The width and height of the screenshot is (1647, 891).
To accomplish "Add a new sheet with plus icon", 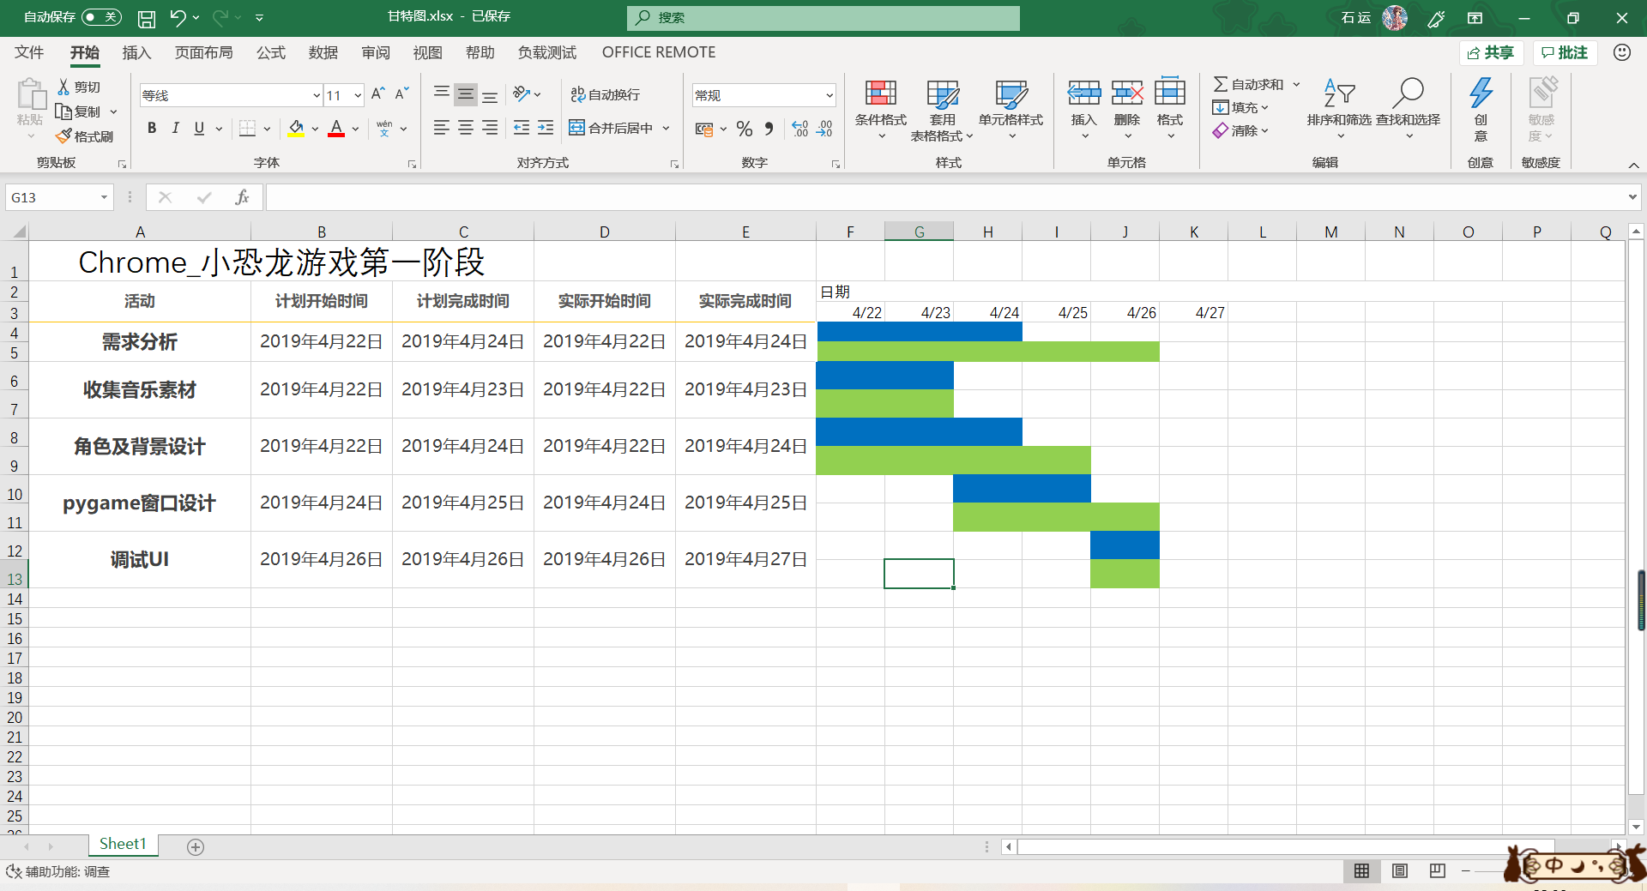I will (196, 847).
